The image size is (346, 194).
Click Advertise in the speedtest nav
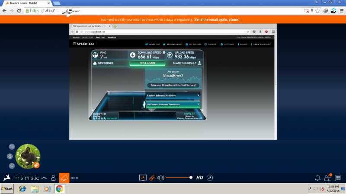click(x=153, y=45)
